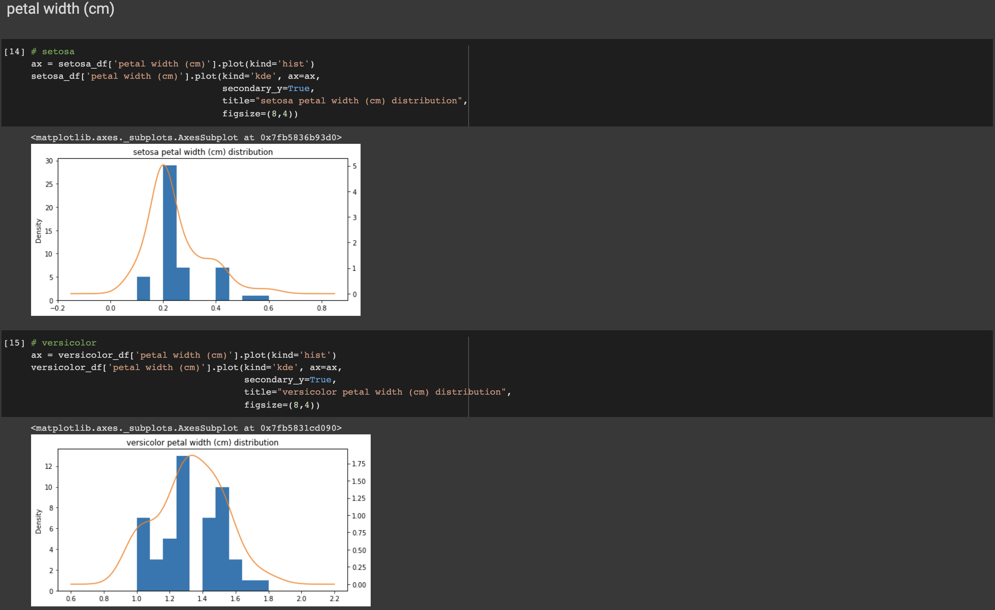
Task: Click 'secondary_y=True' in cell 14
Action: 268,89
